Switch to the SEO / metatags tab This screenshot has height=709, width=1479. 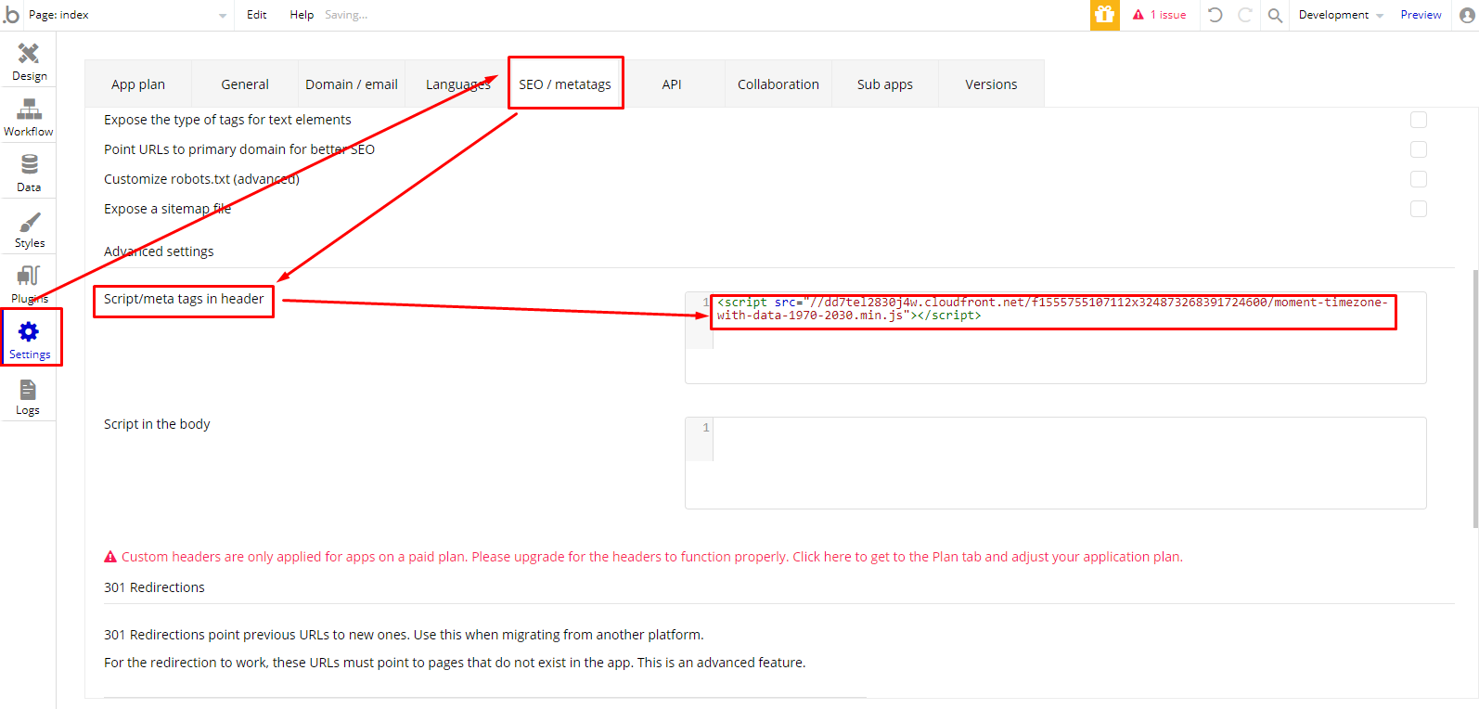[x=565, y=84]
